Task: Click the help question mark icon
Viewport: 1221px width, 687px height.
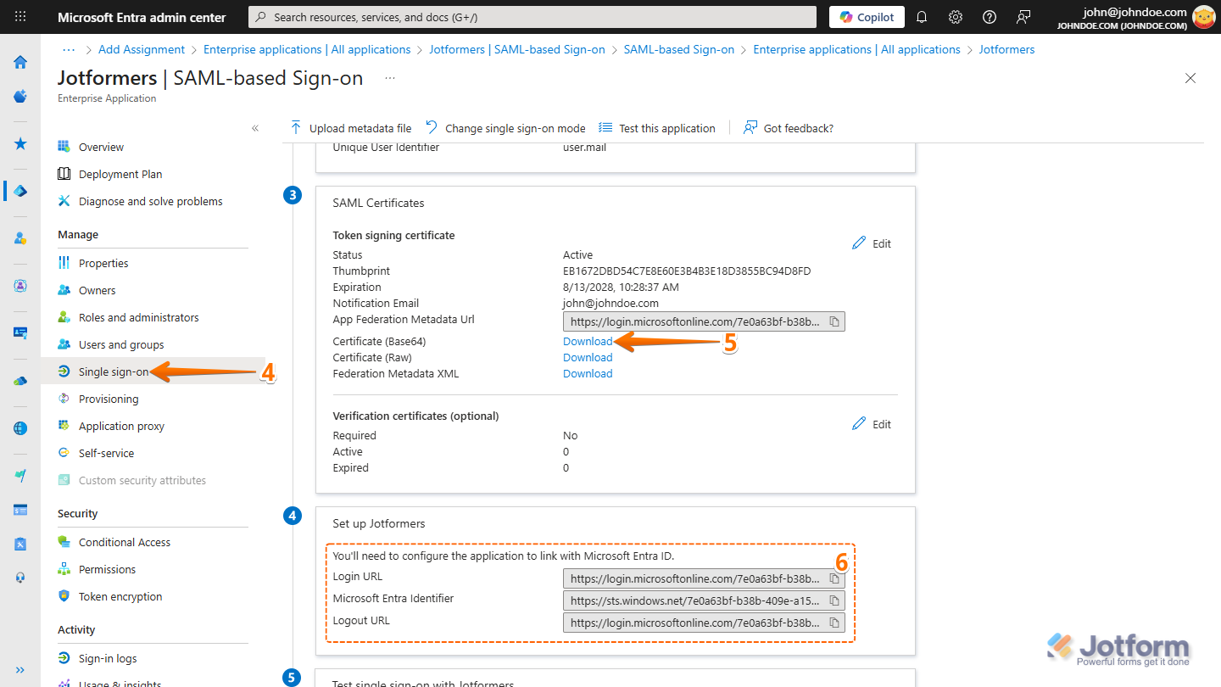Action: [x=990, y=17]
